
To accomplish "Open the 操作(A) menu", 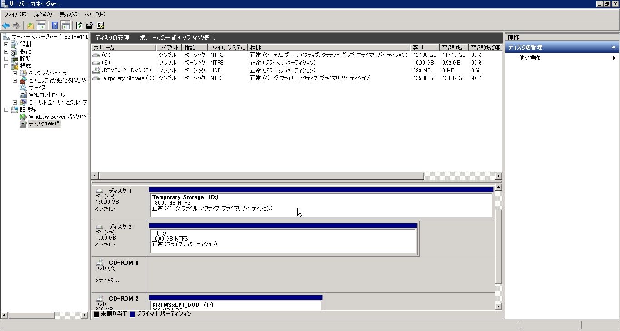I will coord(43,15).
